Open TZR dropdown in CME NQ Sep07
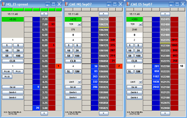 pyautogui.click(x=79, y=24)
